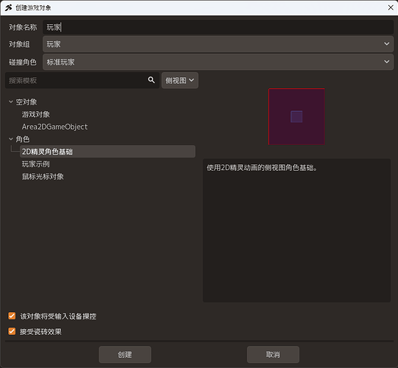Toggle 接受瓷砖效果 checkbox
398x368 pixels.
click(x=12, y=331)
